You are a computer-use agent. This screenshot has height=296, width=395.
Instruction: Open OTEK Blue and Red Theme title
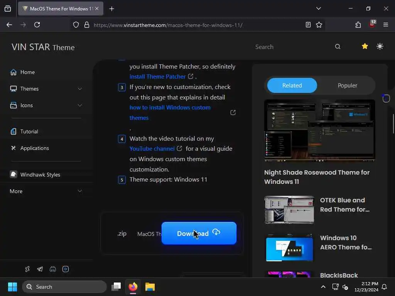coord(344,205)
